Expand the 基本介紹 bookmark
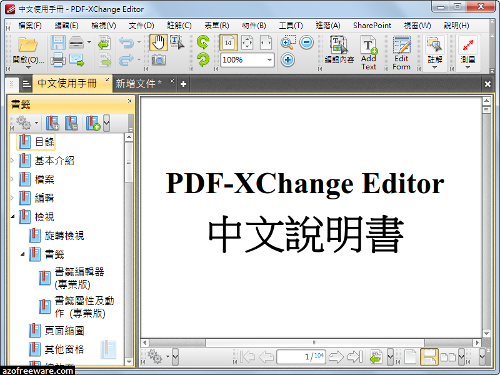Image resolution: width=500 pixels, height=375 pixels. 12,161
